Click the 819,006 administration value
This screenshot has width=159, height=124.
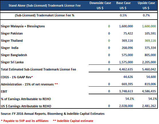pos(150,84)
